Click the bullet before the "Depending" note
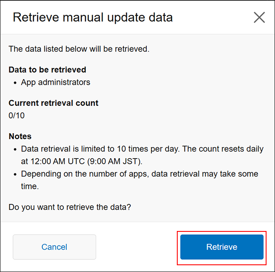 16,174
